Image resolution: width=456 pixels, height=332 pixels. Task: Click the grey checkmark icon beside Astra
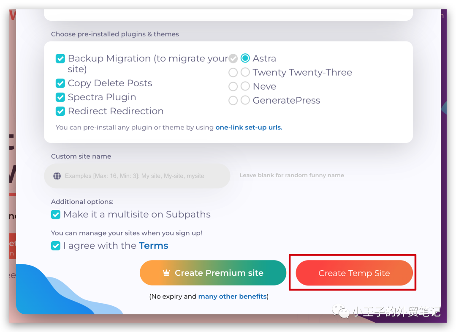(x=233, y=58)
